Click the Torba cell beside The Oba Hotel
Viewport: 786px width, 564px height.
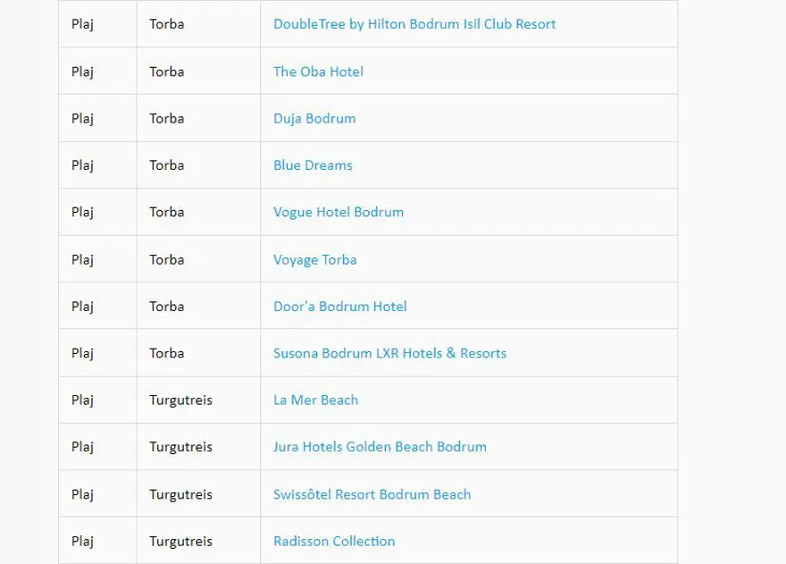[166, 72]
